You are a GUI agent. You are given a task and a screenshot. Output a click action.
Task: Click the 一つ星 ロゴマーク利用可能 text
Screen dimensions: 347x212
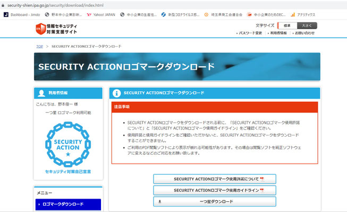(68, 112)
